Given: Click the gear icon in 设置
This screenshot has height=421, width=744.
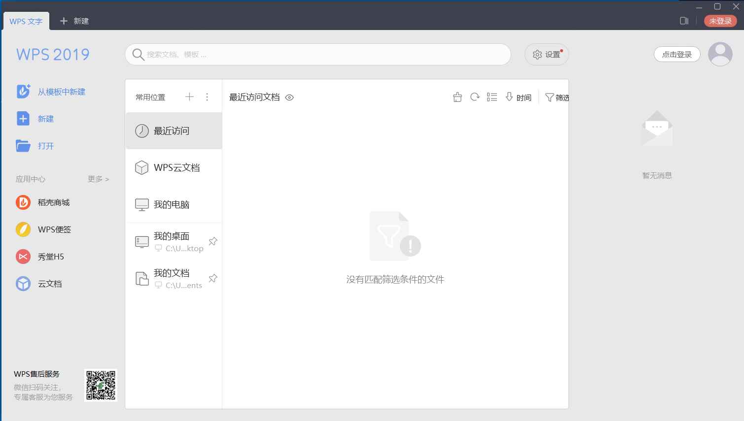Looking at the screenshot, I should point(537,55).
